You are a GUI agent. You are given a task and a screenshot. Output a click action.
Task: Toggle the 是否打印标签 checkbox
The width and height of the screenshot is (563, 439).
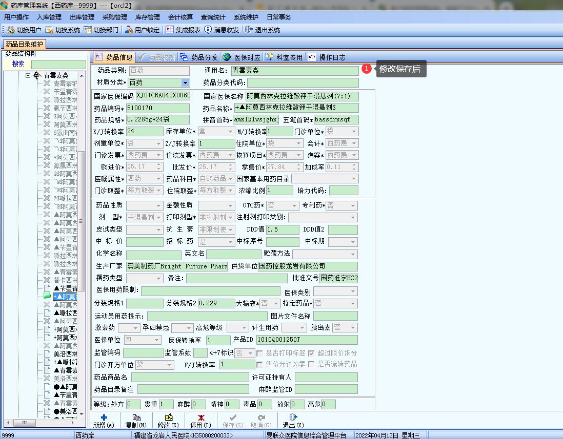(x=260, y=353)
